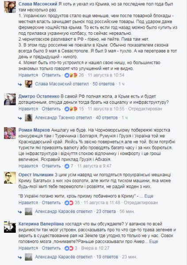Click reaction icons on Орест Ільчишин's comment
This screenshot has height=265, width=187.
pyautogui.click(x=69, y=203)
